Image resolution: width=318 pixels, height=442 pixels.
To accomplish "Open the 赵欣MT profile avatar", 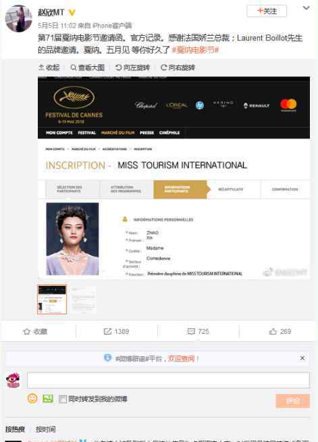I will pos(19,19).
